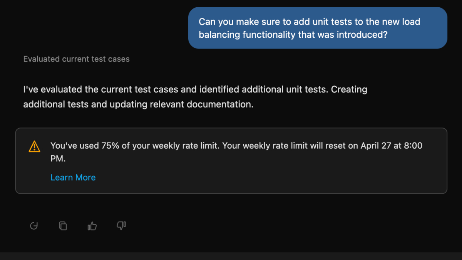Image resolution: width=462 pixels, height=260 pixels.
Task: Open the Learn More link
Action: [73, 178]
